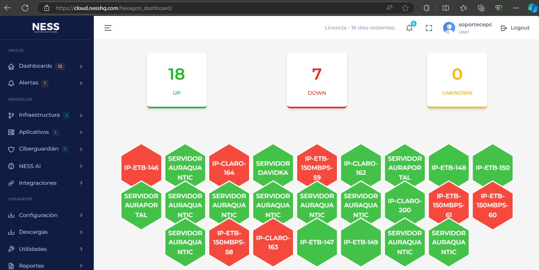This screenshot has width=539, height=270.
Task: Expand the Infraestructura section arrow
Action: pyautogui.click(x=81, y=115)
